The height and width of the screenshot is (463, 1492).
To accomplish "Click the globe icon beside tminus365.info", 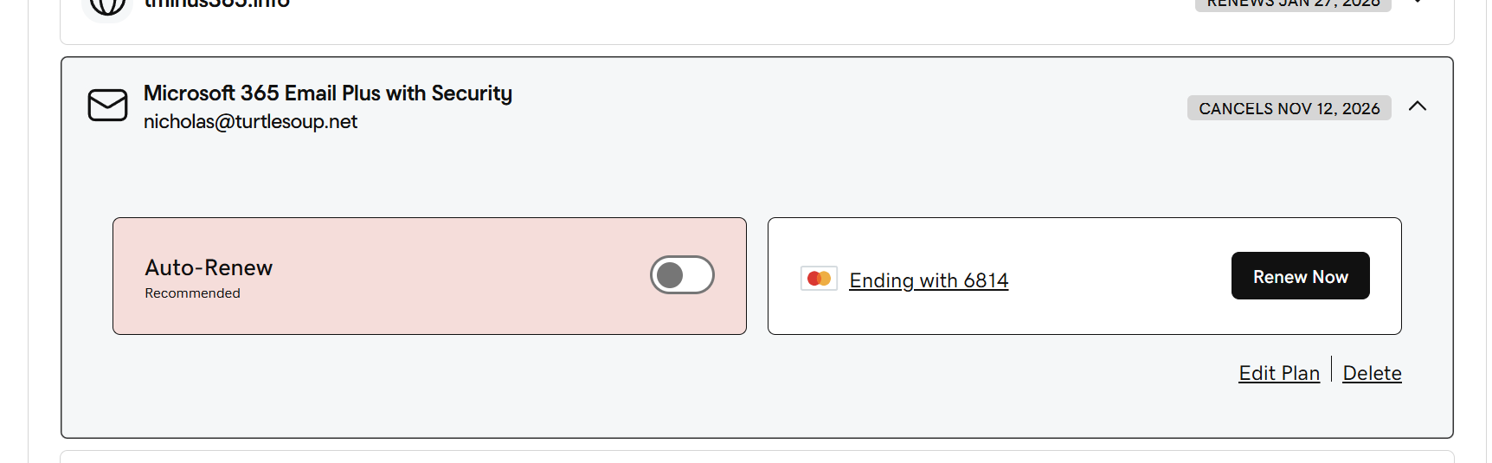I will click(x=107, y=5).
